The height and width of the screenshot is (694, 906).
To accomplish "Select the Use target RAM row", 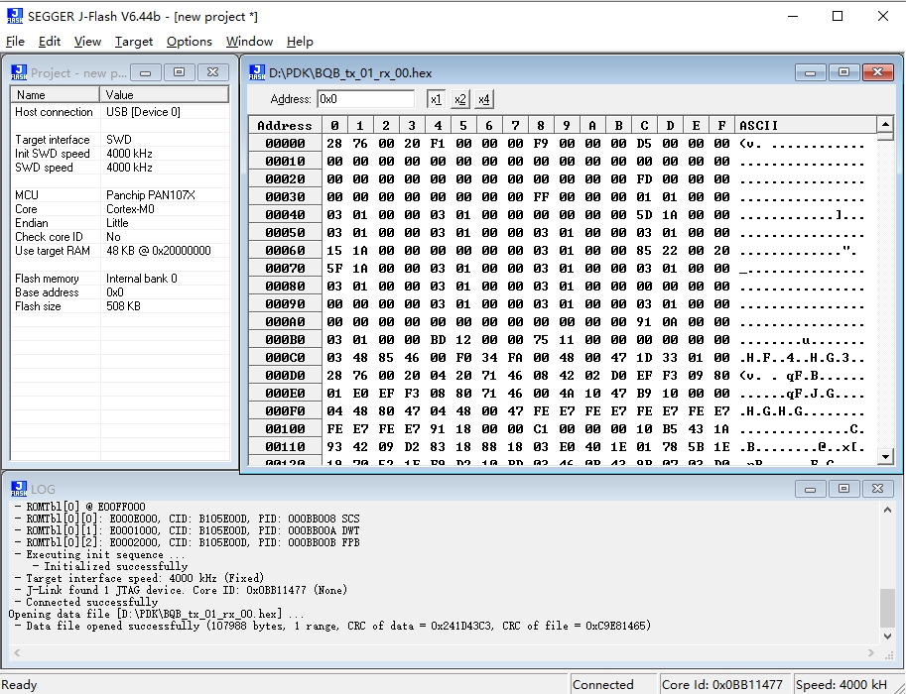I will point(120,251).
